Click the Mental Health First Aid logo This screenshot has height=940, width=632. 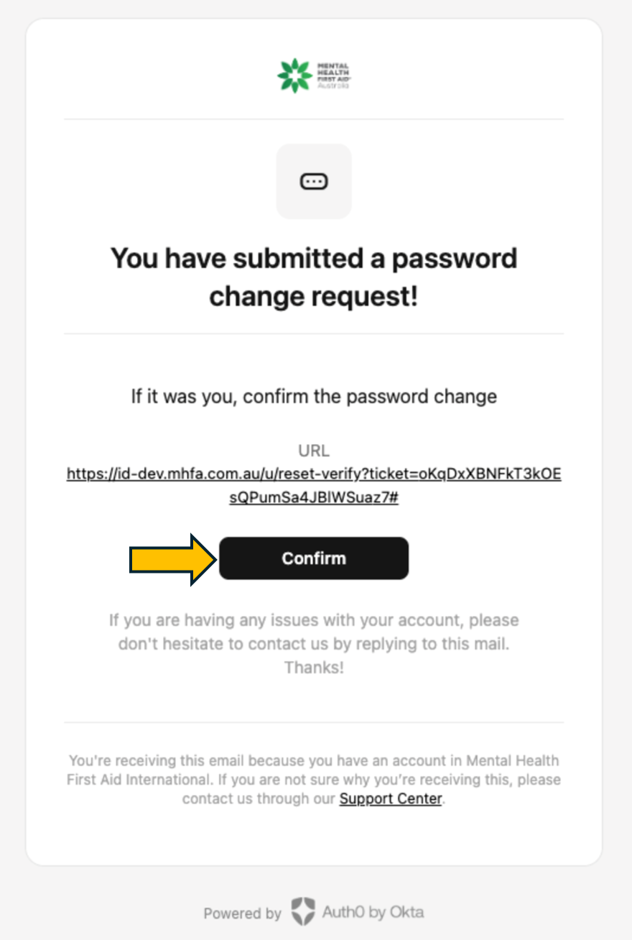click(314, 74)
